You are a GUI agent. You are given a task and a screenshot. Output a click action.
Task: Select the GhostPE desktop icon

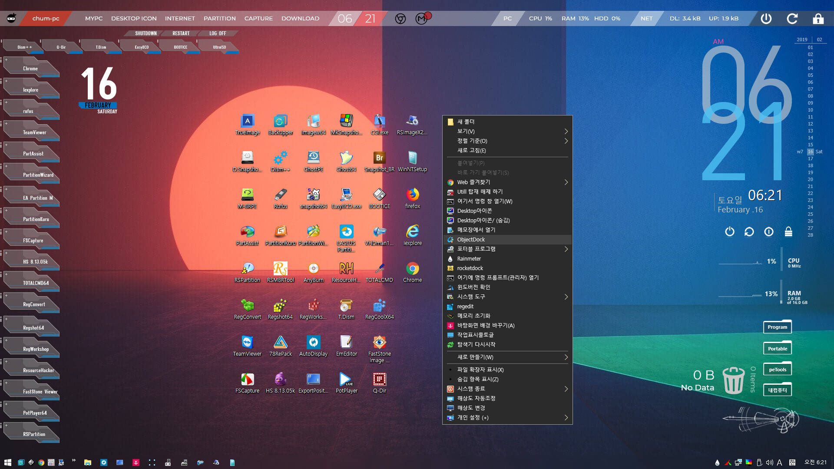pos(313,162)
